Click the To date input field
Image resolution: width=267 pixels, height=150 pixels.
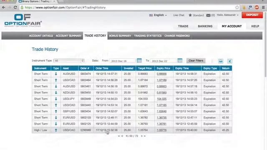[x=163, y=61]
